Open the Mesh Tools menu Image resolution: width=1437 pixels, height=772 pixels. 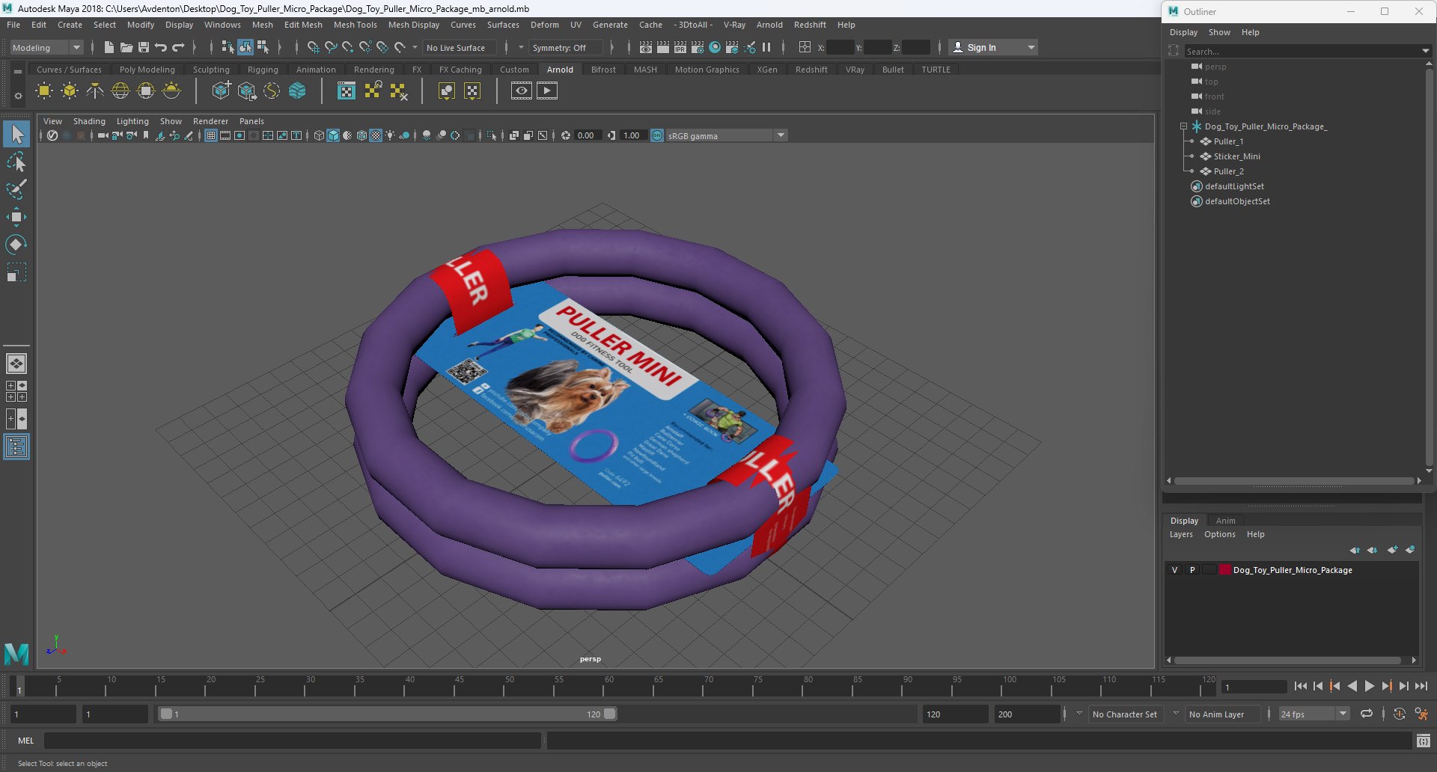tap(356, 25)
